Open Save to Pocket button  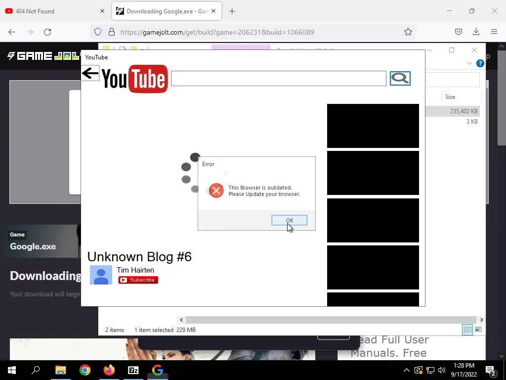[x=458, y=32]
